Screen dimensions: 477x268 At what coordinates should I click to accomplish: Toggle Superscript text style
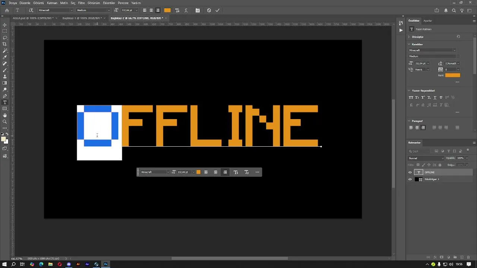coord(423,98)
